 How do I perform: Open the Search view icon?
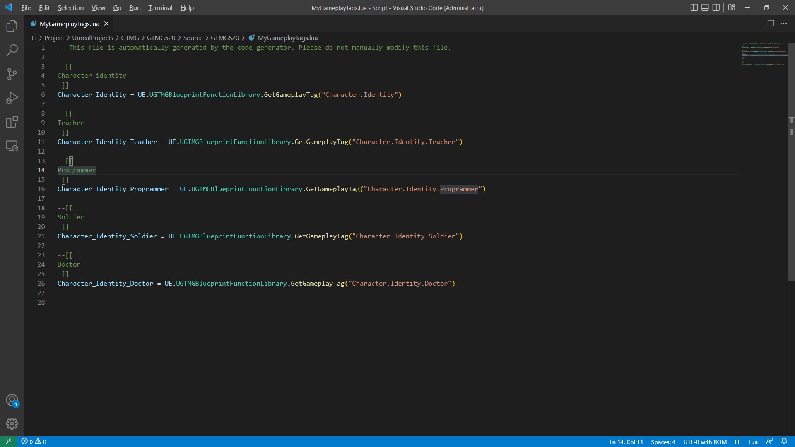[12, 50]
